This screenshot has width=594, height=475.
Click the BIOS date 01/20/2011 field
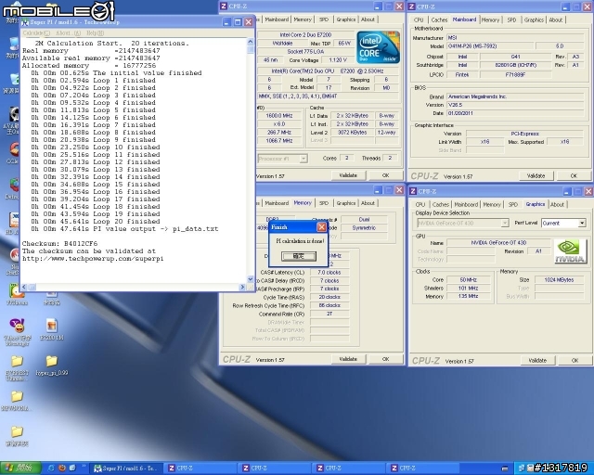click(515, 113)
